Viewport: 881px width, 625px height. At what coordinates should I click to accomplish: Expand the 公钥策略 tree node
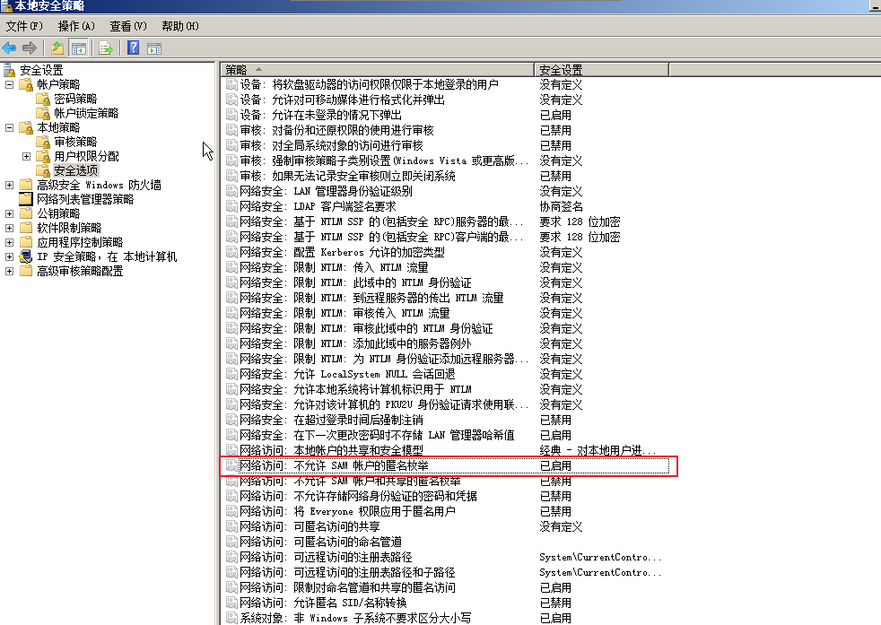click(x=9, y=213)
